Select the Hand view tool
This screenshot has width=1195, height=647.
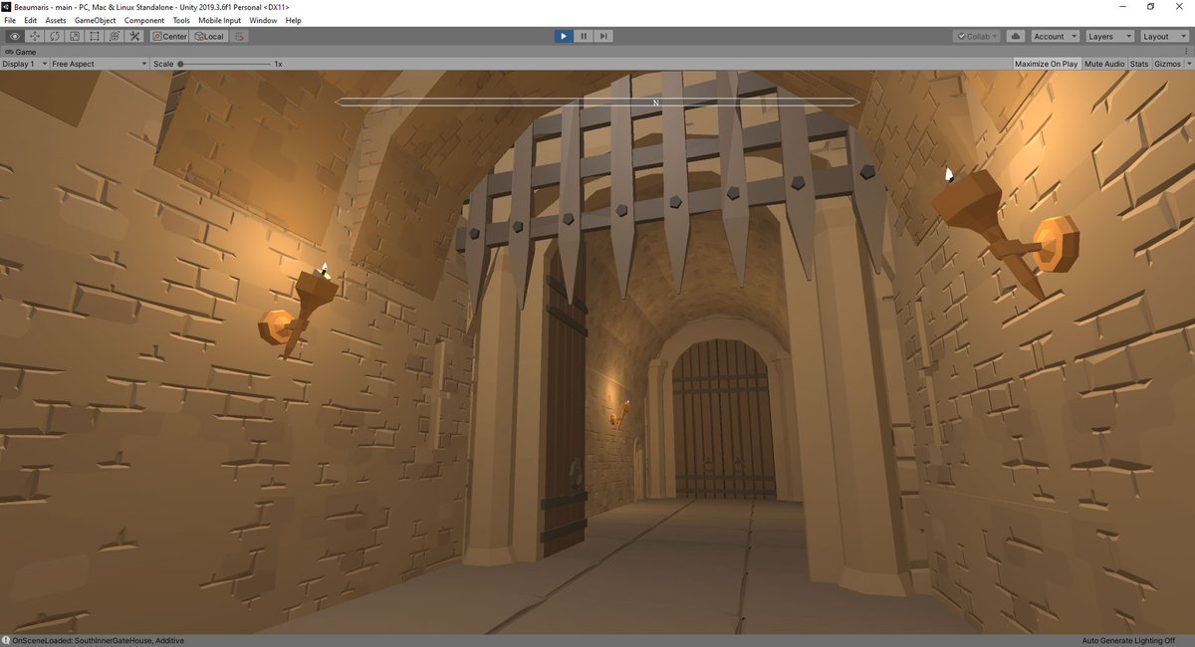tap(15, 36)
